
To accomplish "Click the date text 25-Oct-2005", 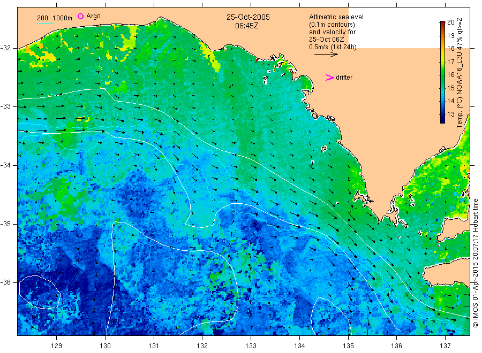I will pos(248,17).
